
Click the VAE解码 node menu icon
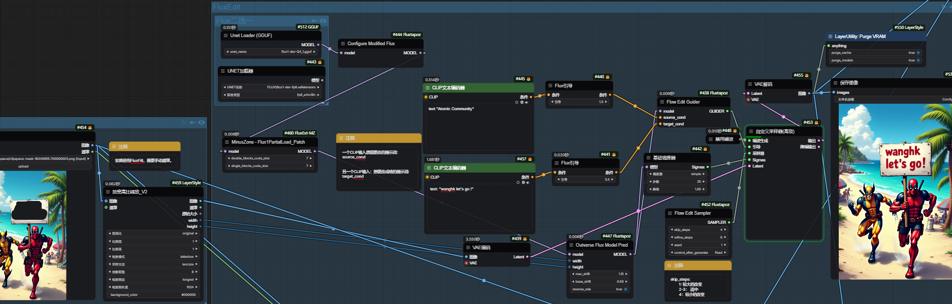tap(749, 84)
